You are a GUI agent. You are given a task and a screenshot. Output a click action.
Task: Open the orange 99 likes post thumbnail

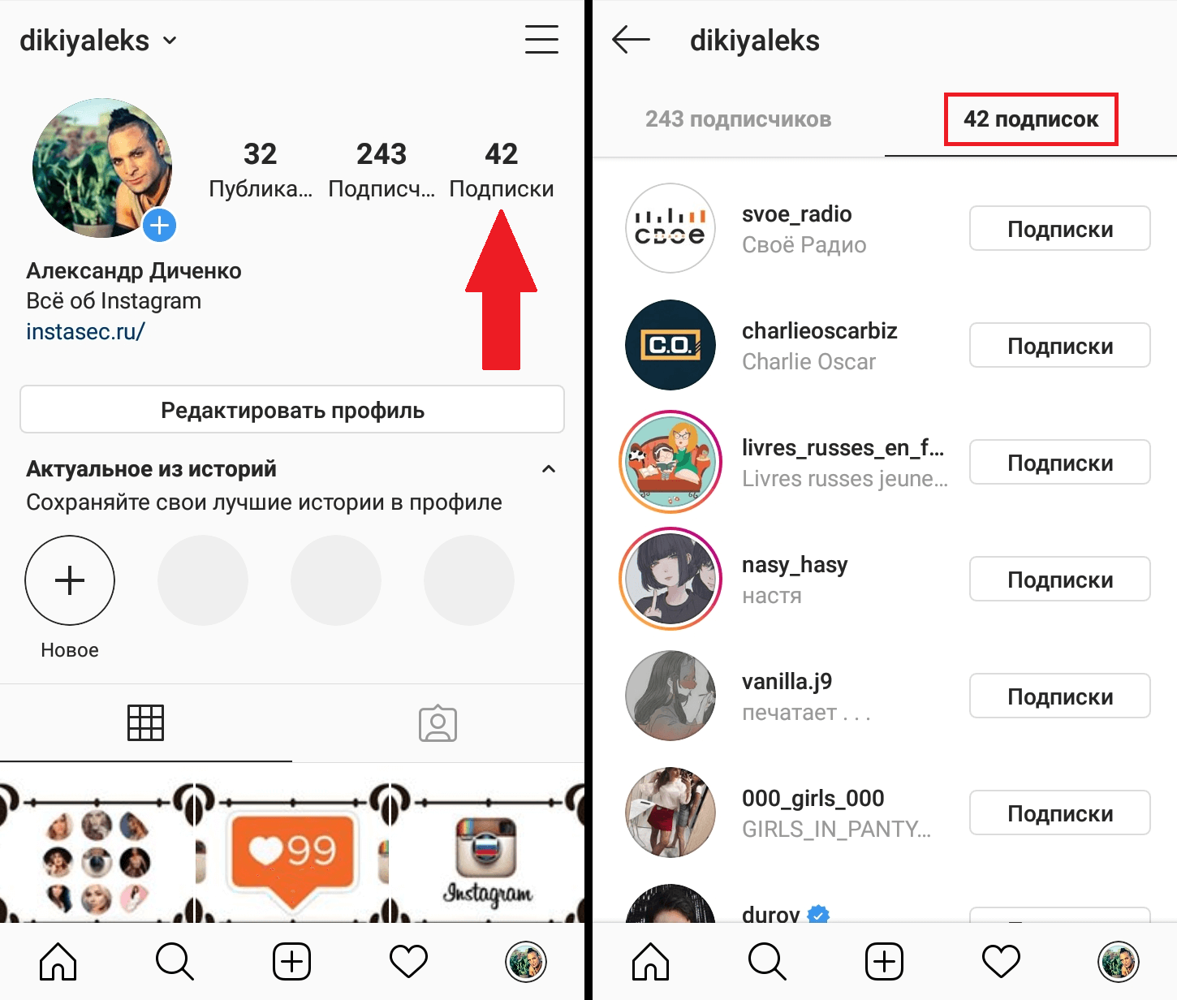tap(292, 852)
